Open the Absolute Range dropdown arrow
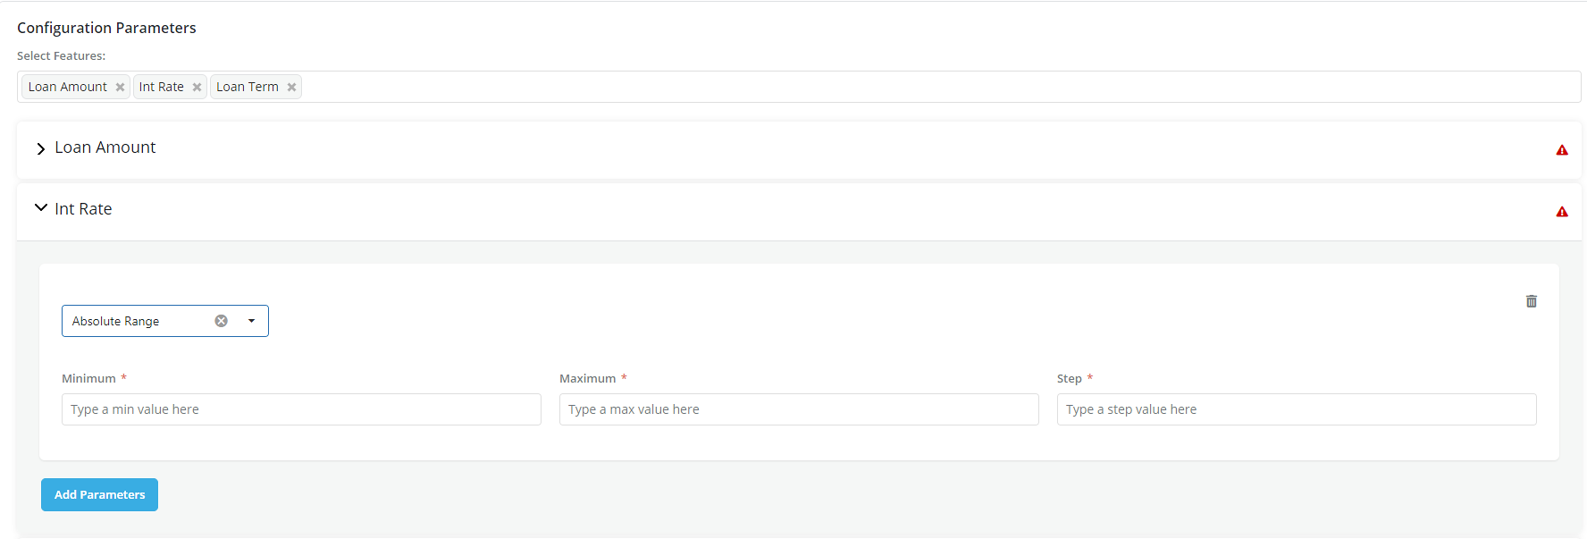The width and height of the screenshot is (1587, 539). 252,321
